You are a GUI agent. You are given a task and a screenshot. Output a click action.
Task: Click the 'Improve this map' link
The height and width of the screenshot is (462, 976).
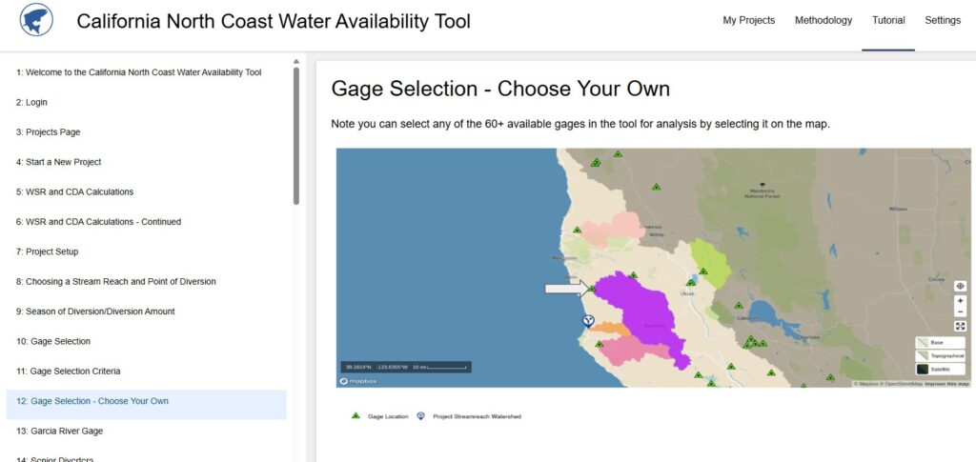coord(946,384)
